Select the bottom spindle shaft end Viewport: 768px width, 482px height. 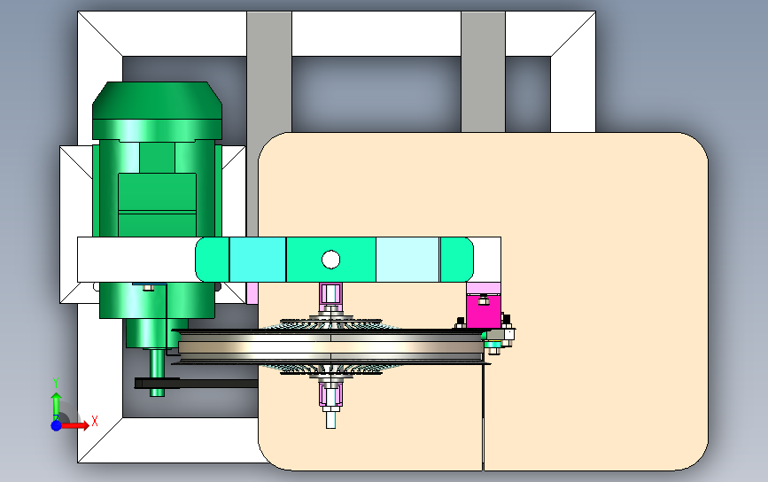tap(330, 420)
